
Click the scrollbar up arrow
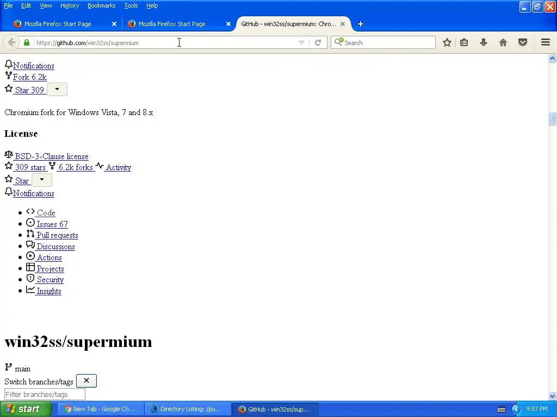[552, 58]
